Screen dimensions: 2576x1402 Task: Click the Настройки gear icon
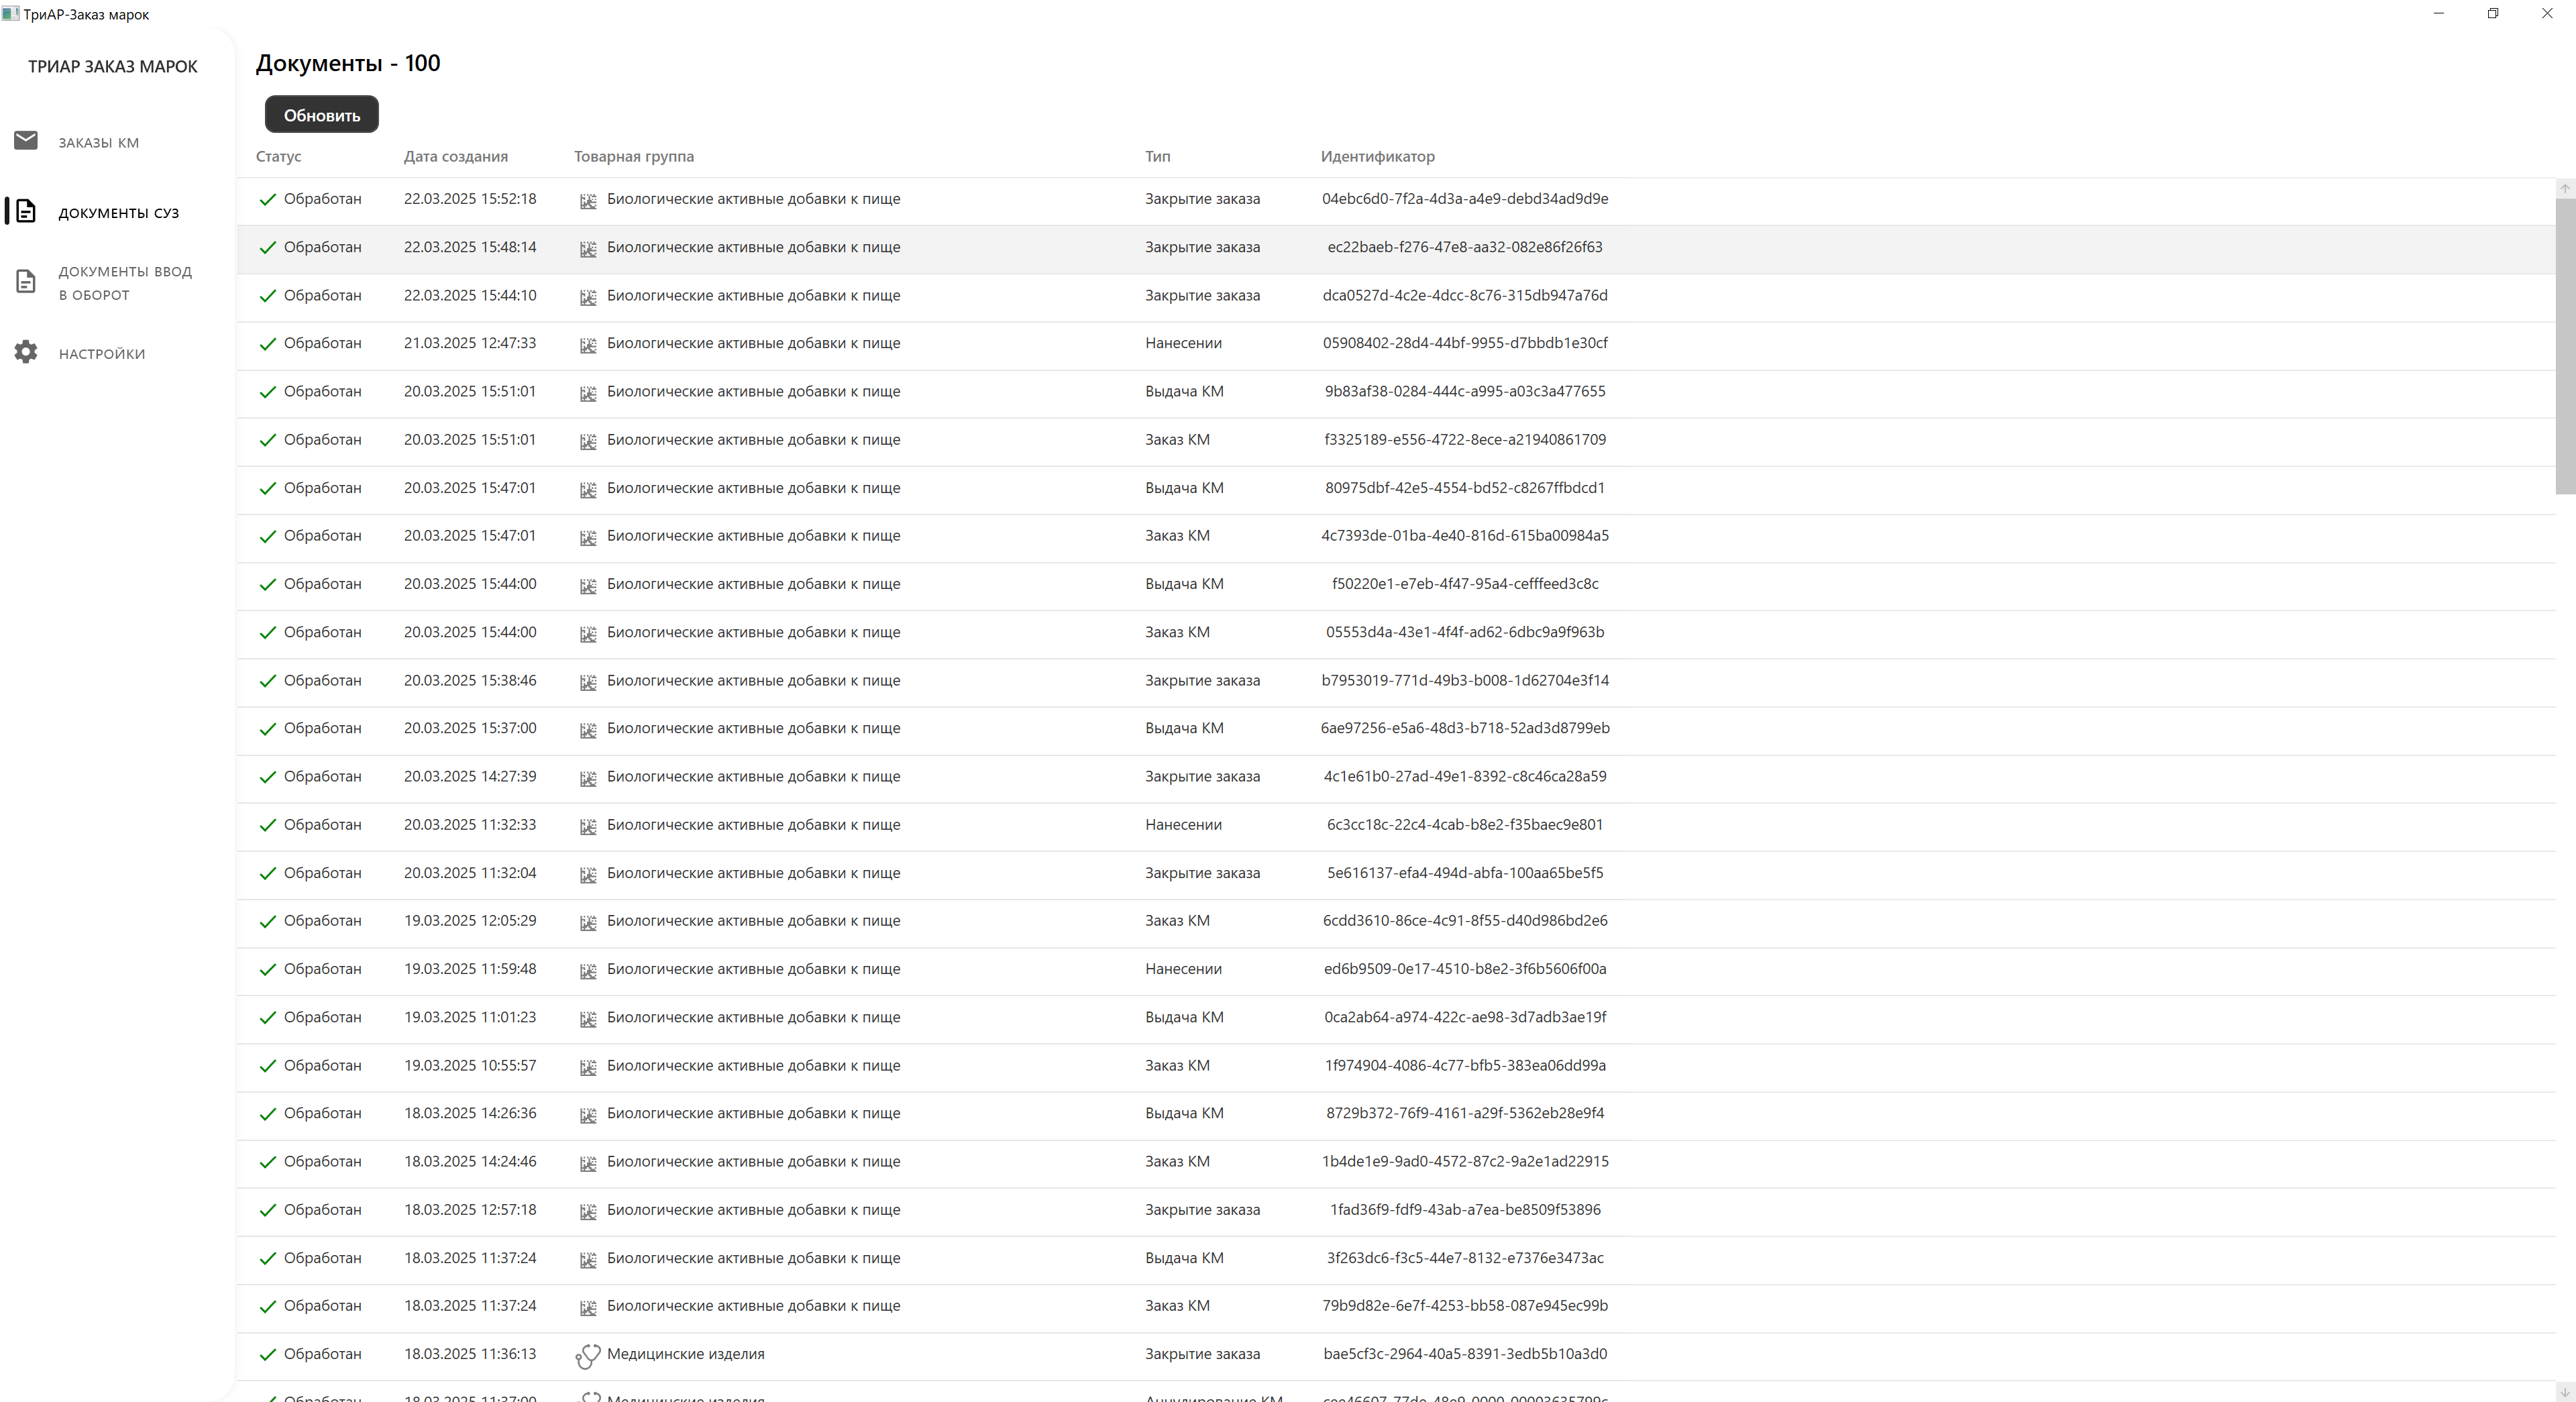26,352
